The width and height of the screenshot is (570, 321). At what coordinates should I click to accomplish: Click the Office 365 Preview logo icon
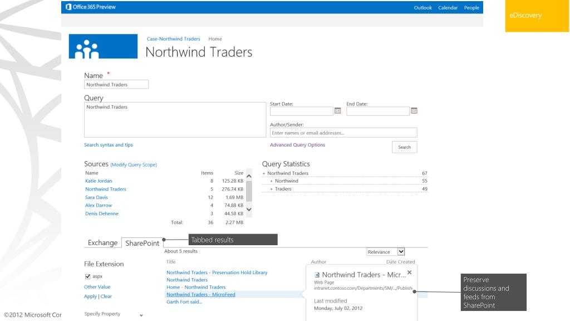(68, 7)
